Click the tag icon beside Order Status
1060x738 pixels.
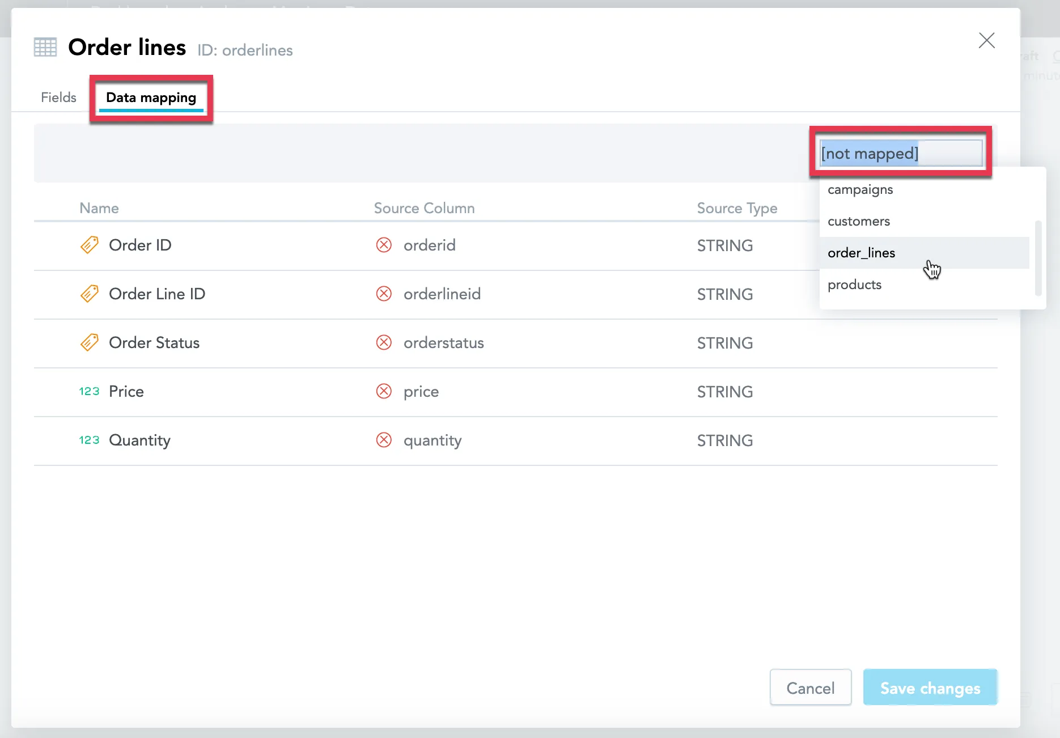tap(89, 342)
